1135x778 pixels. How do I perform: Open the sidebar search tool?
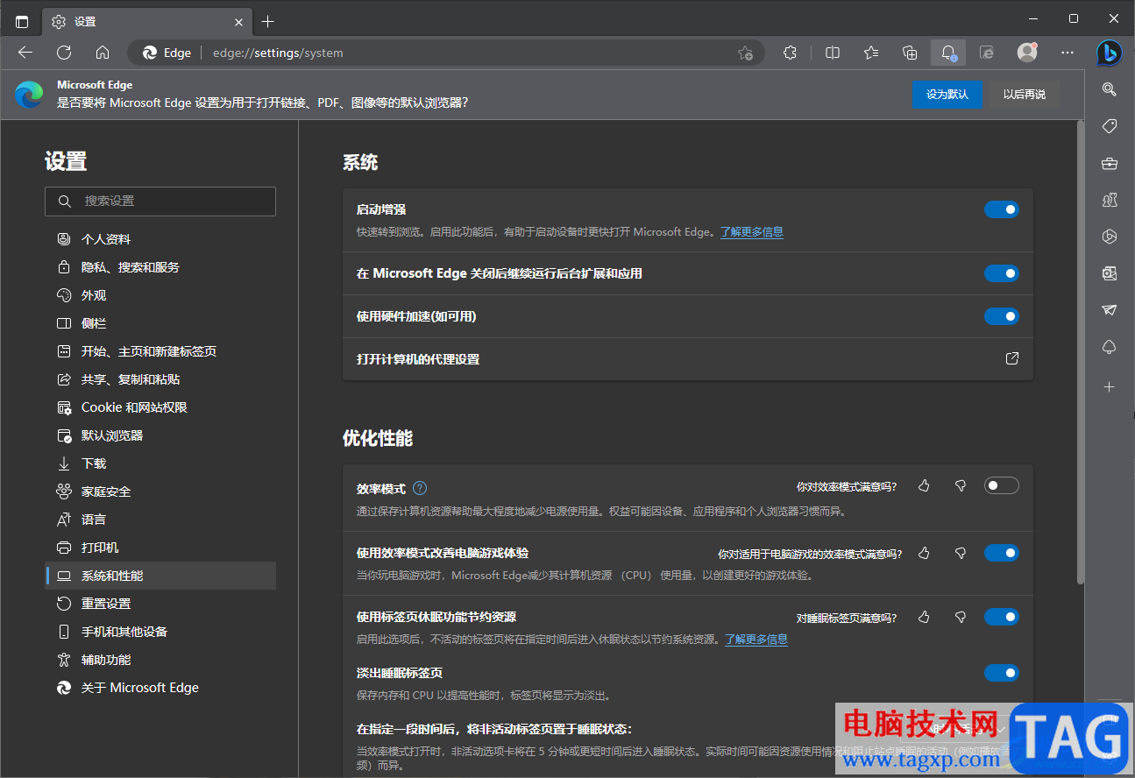[1109, 88]
